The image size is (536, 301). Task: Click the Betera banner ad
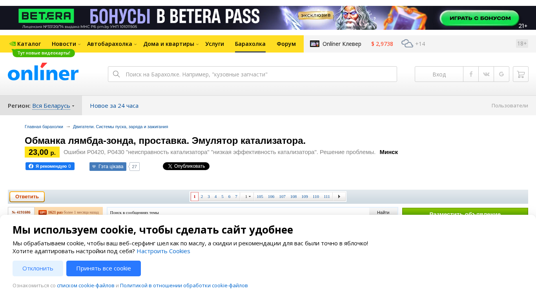click(268, 18)
